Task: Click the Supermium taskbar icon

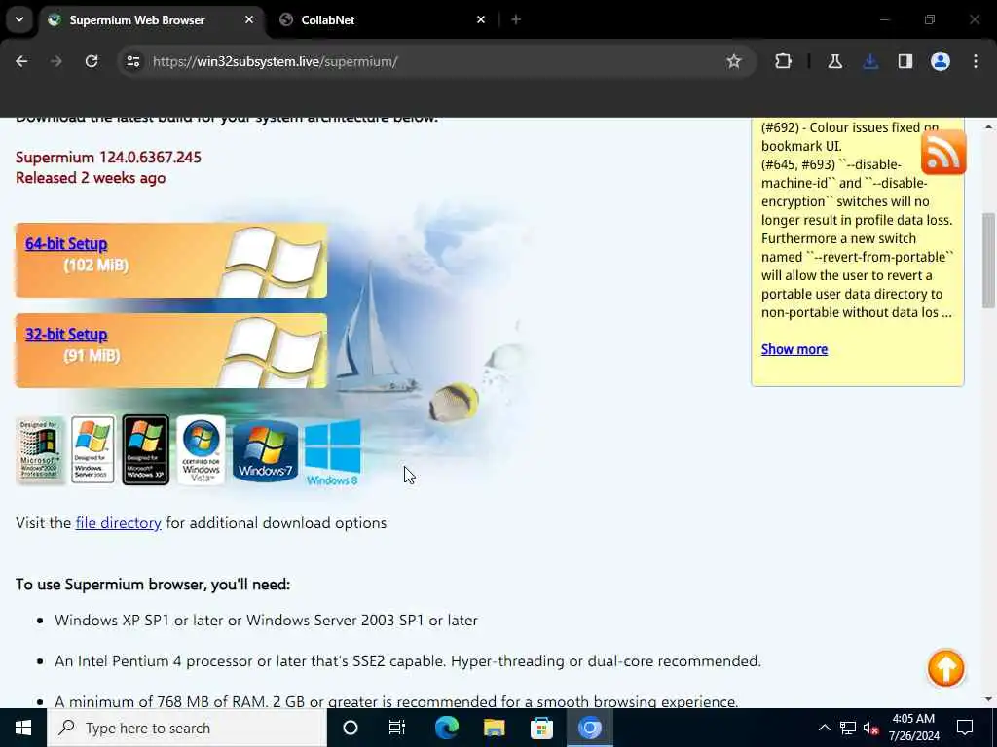Action: [589, 728]
